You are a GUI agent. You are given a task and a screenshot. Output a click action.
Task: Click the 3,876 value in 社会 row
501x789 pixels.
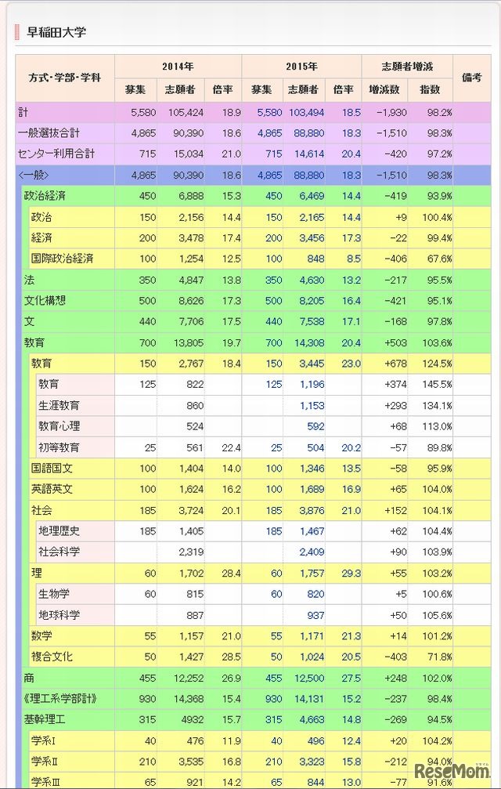coord(312,511)
